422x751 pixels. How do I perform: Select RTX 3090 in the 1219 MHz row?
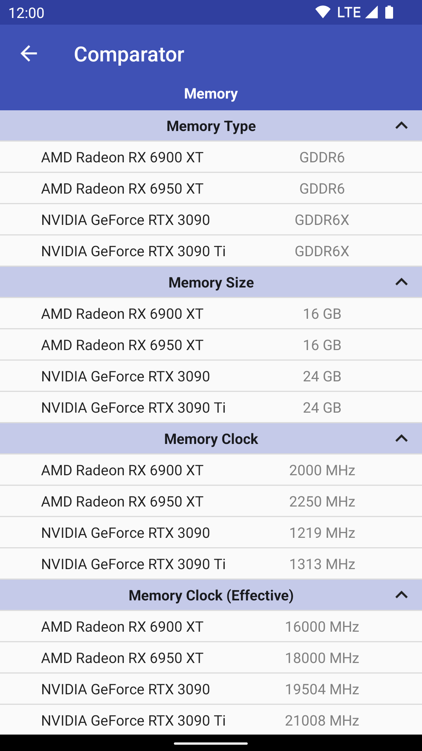(x=126, y=533)
